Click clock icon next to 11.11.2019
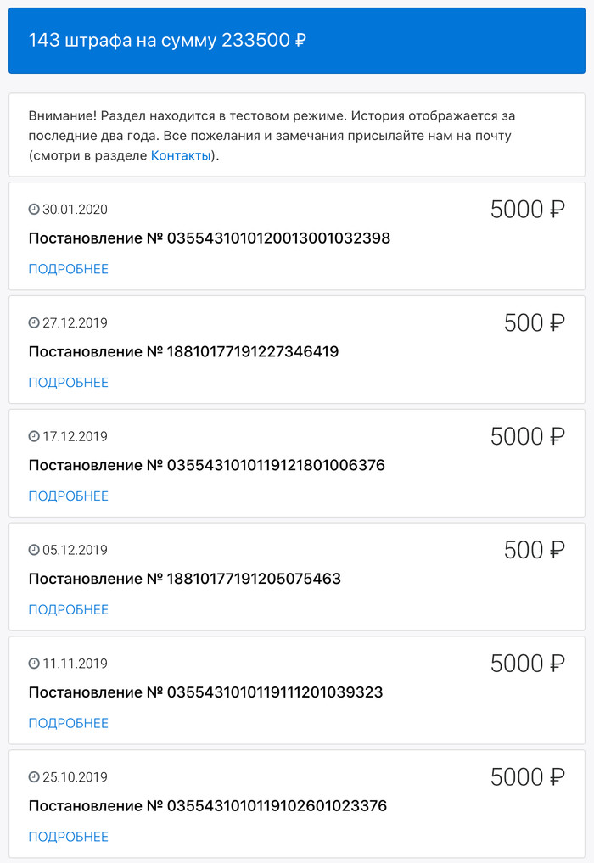The height and width of the screenshot is (863, 594). (x=34, y=664)
